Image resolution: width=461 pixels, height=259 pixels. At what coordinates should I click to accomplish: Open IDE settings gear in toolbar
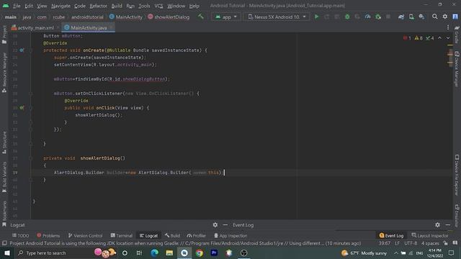point(445,17)
